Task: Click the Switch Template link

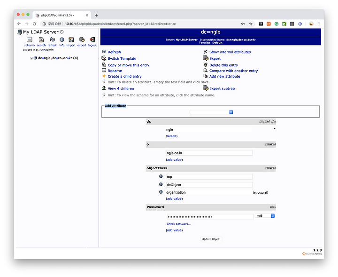Action: (x=122, y=58)
